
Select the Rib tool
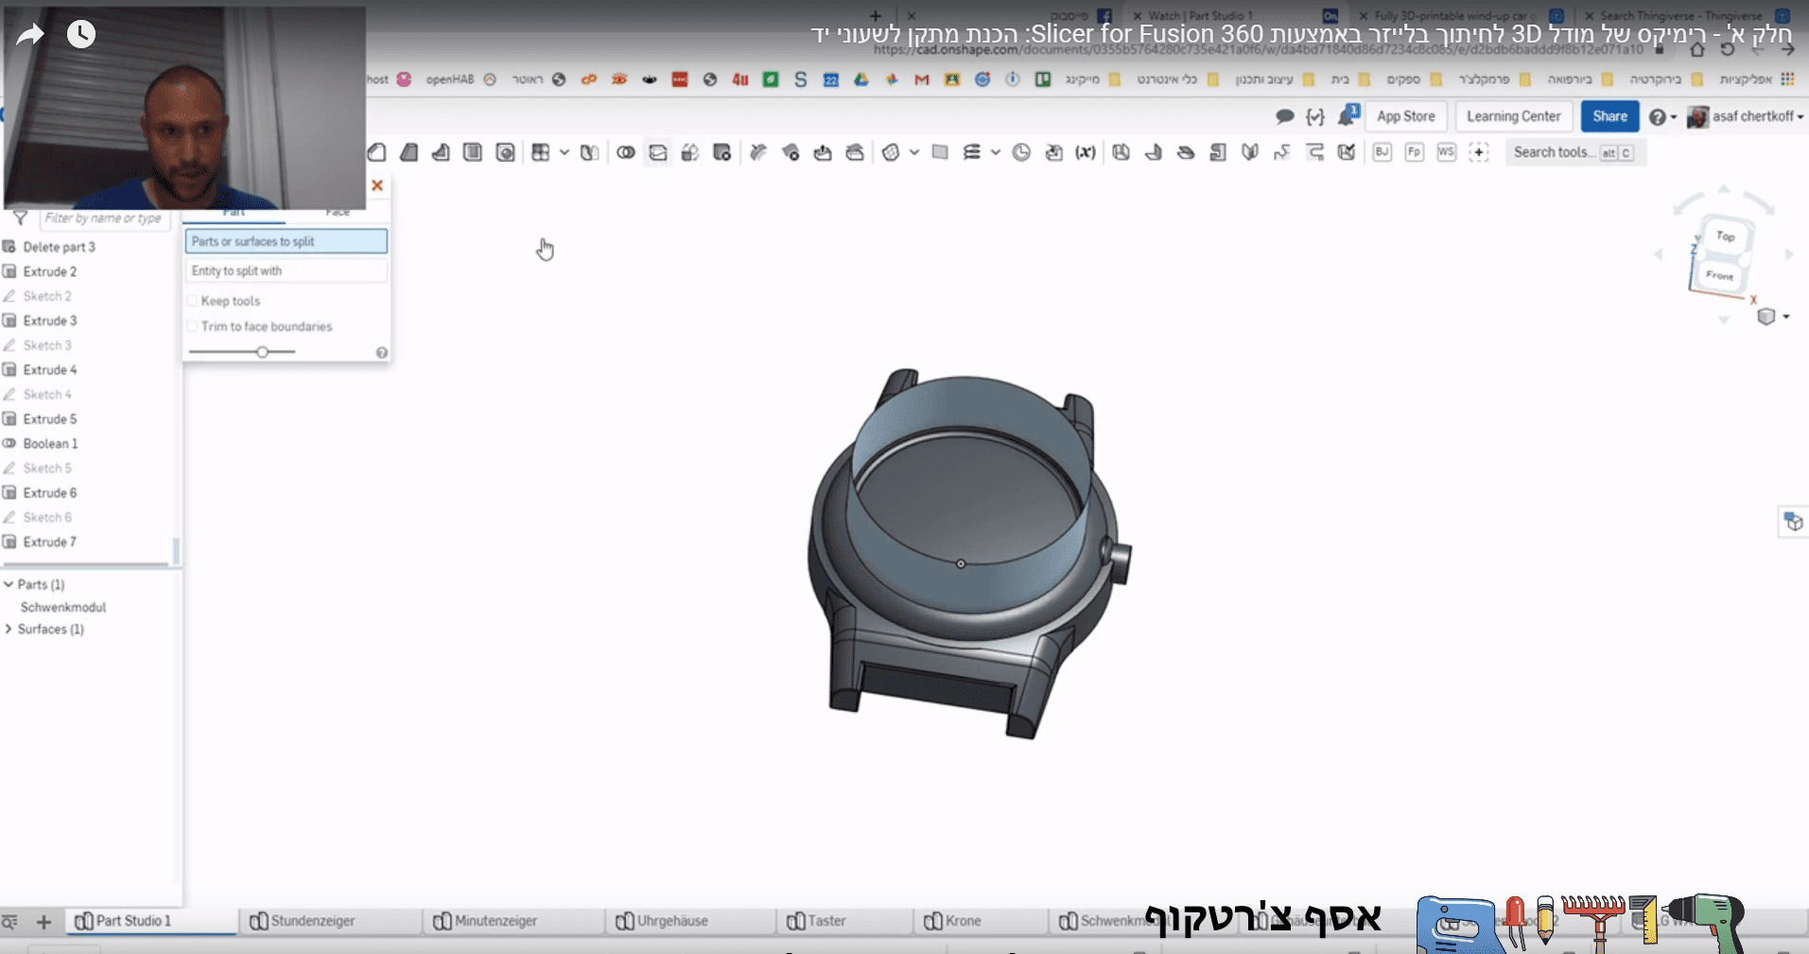[441, 152]
